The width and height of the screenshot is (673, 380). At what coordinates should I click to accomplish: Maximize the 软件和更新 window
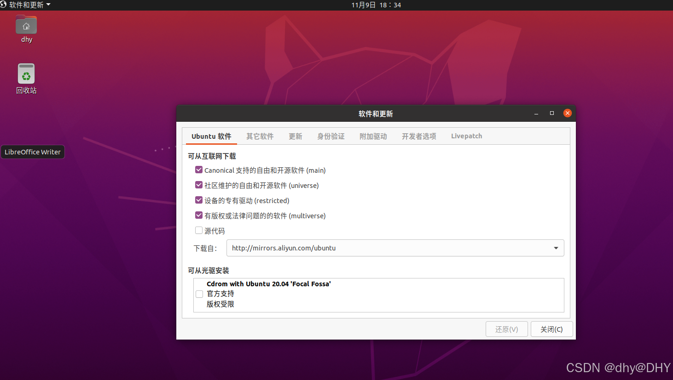coord(552,113)
